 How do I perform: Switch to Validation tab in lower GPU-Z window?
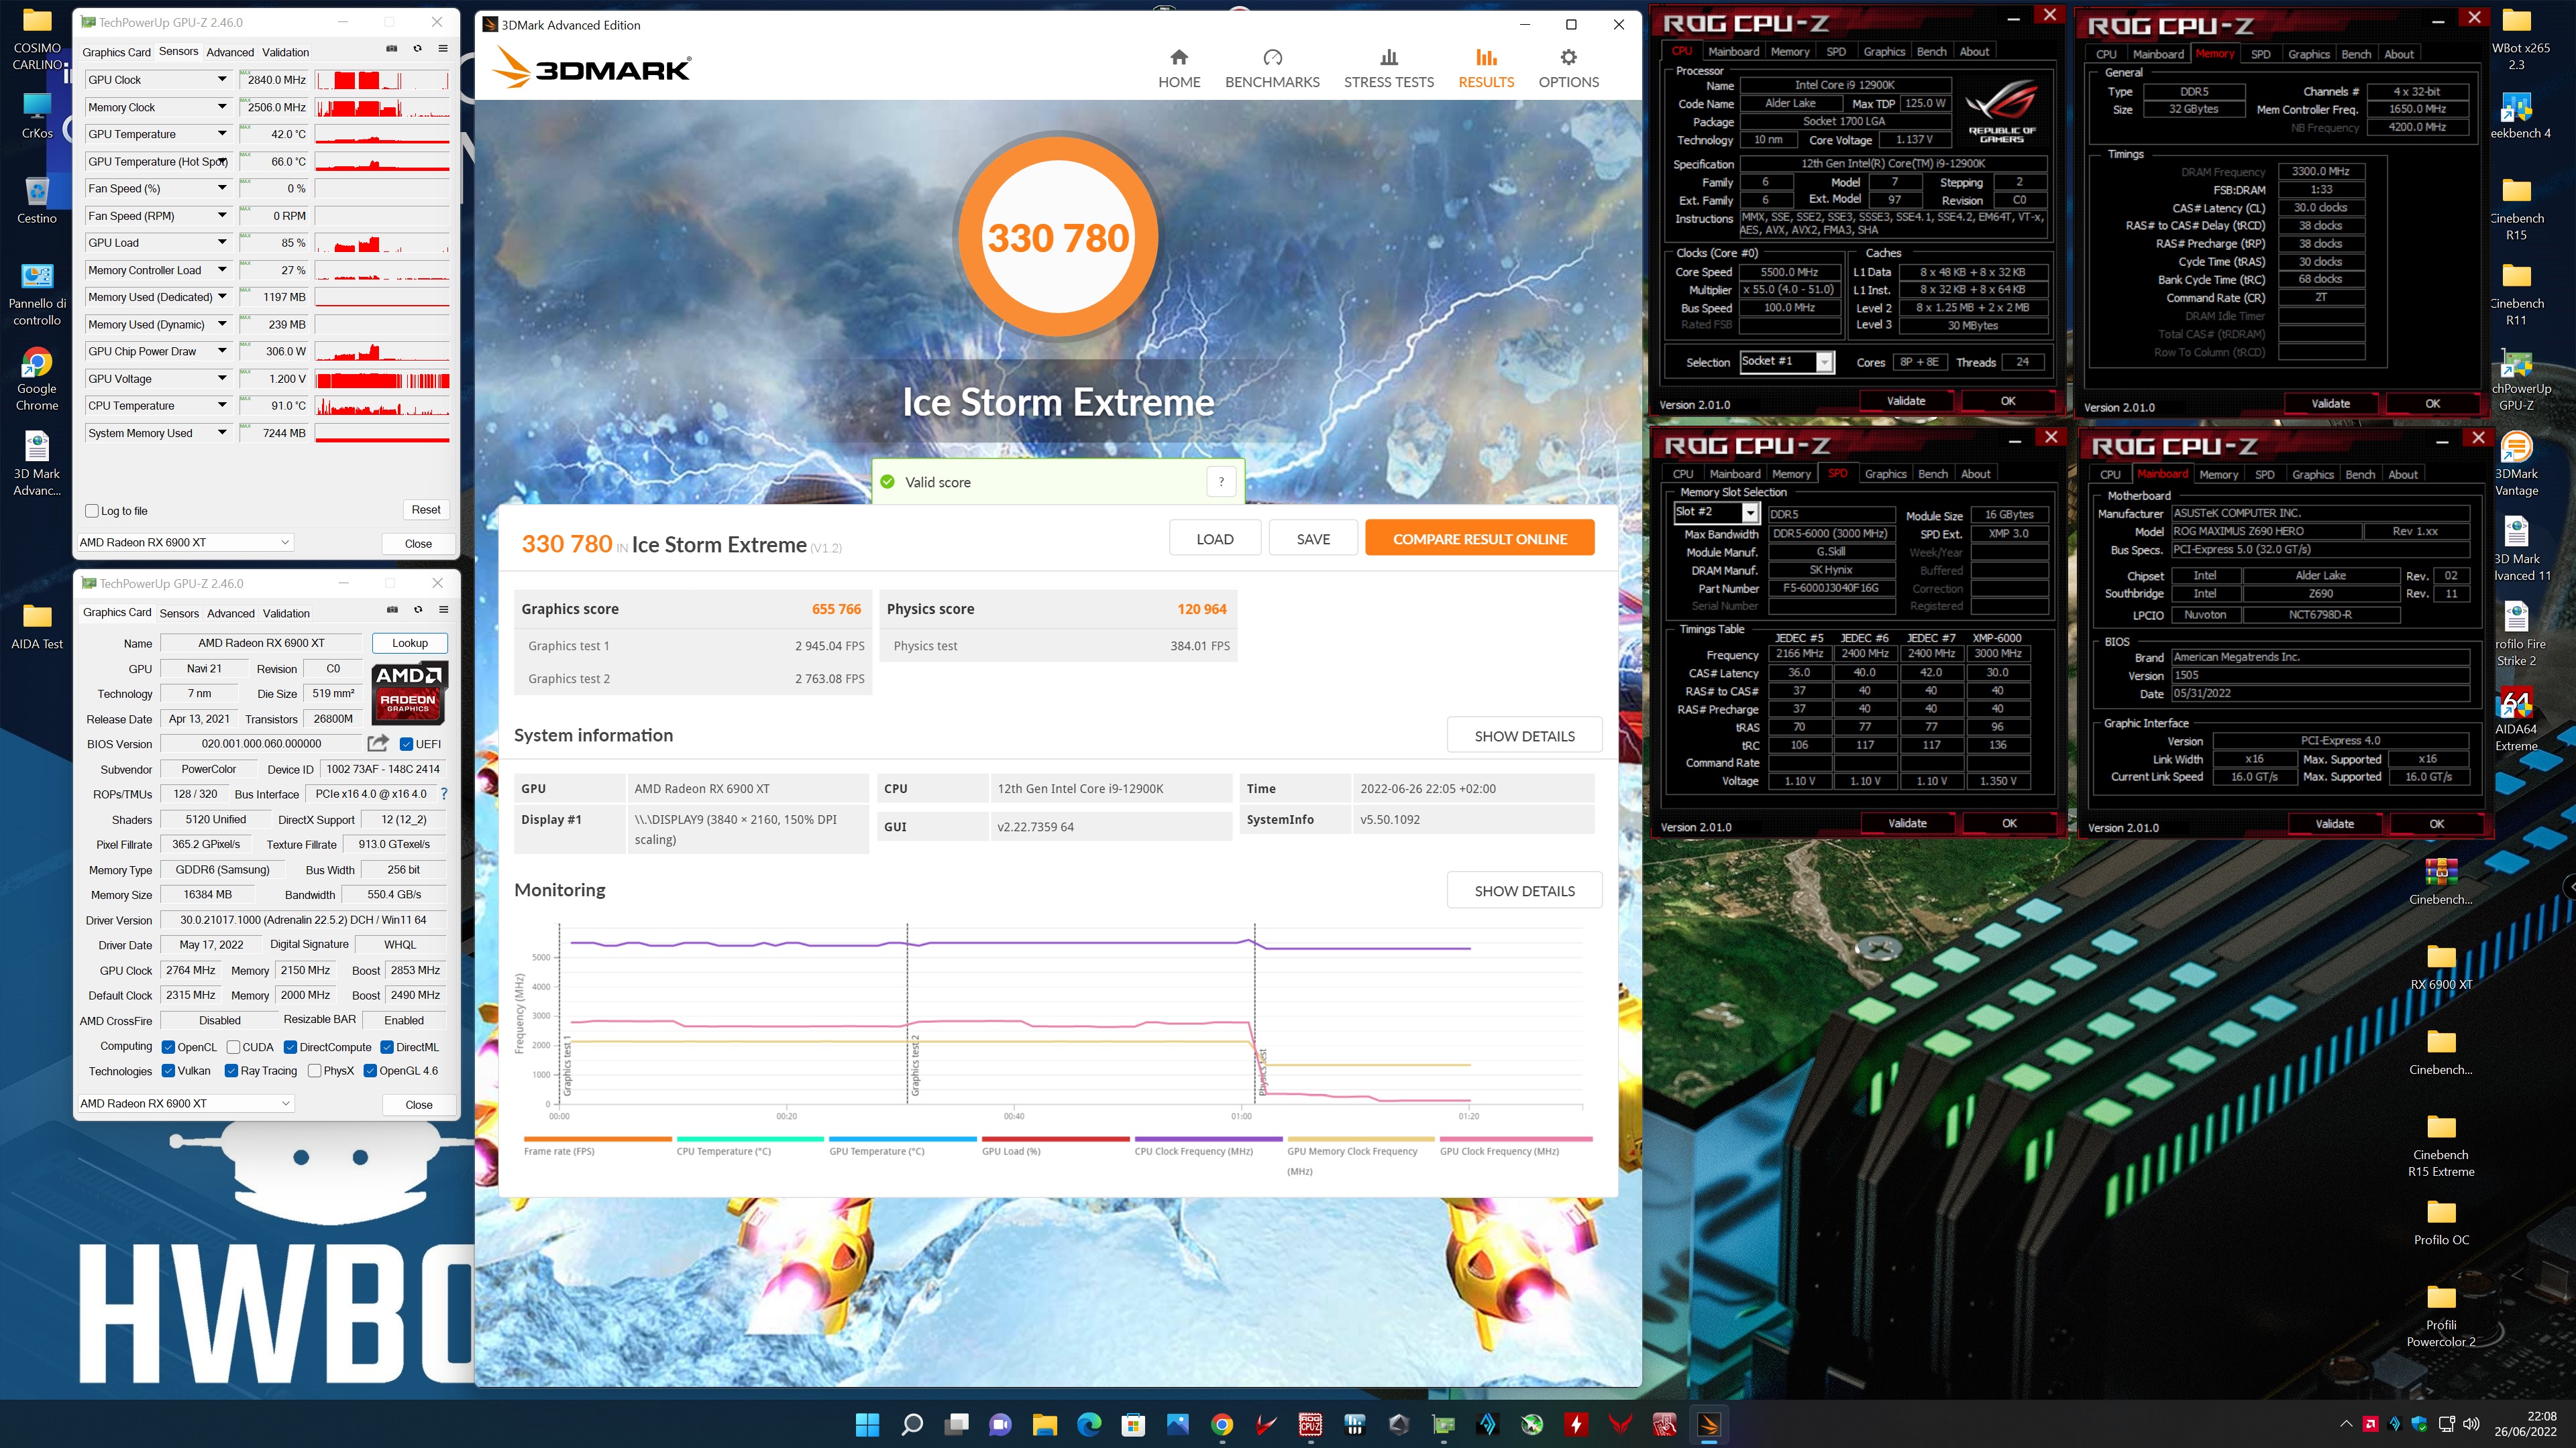pos(286,613)
